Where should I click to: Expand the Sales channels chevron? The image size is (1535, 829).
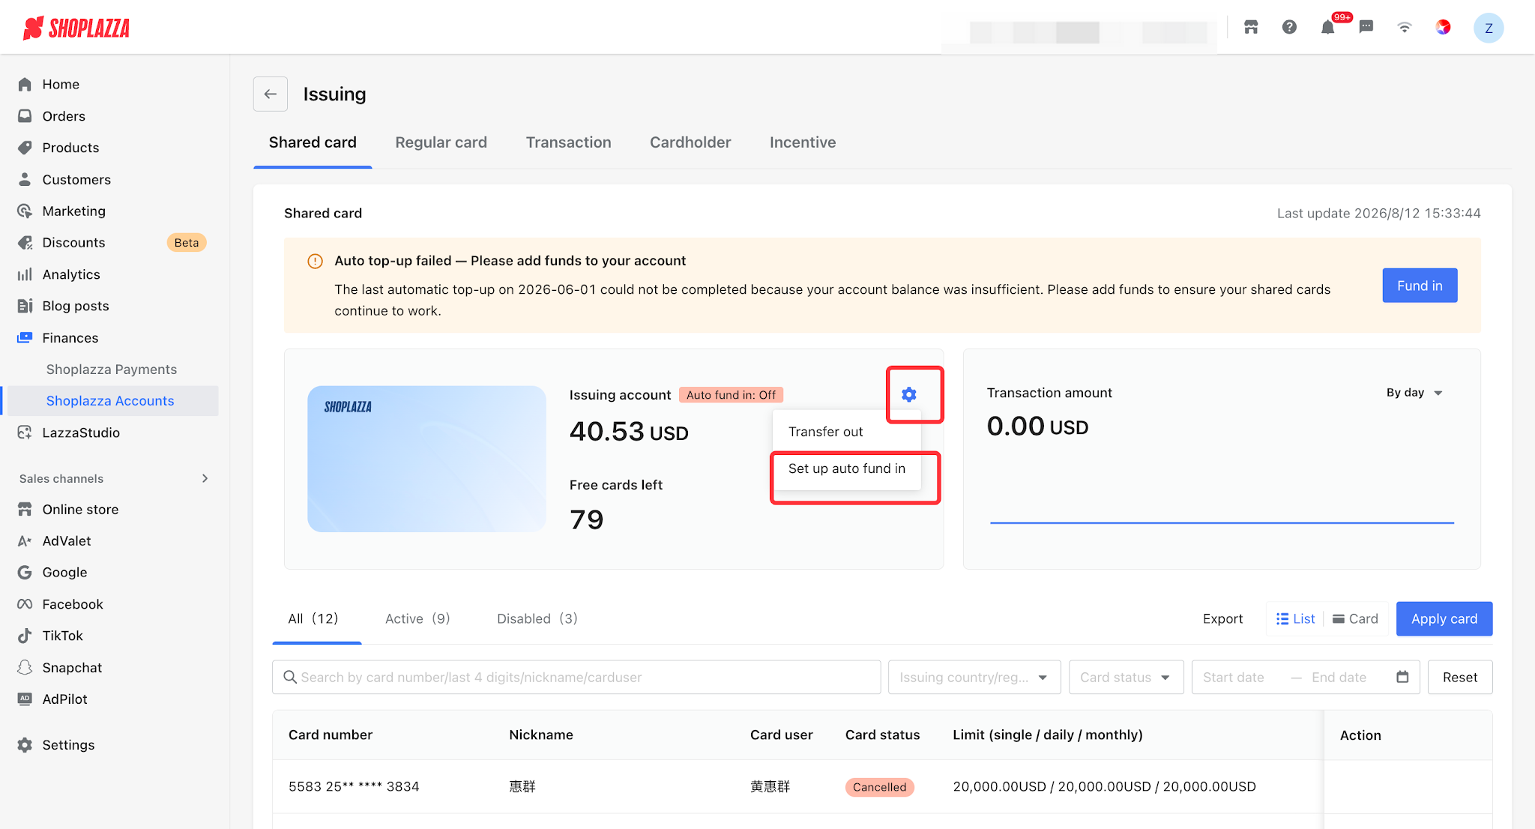pyautogui.click(x=205, y=479)
